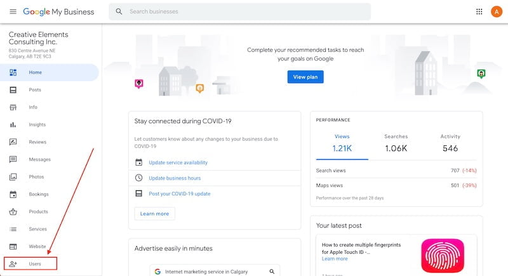
Task: Click the Insights bar chart icon
Action: (x=13, y=124)
